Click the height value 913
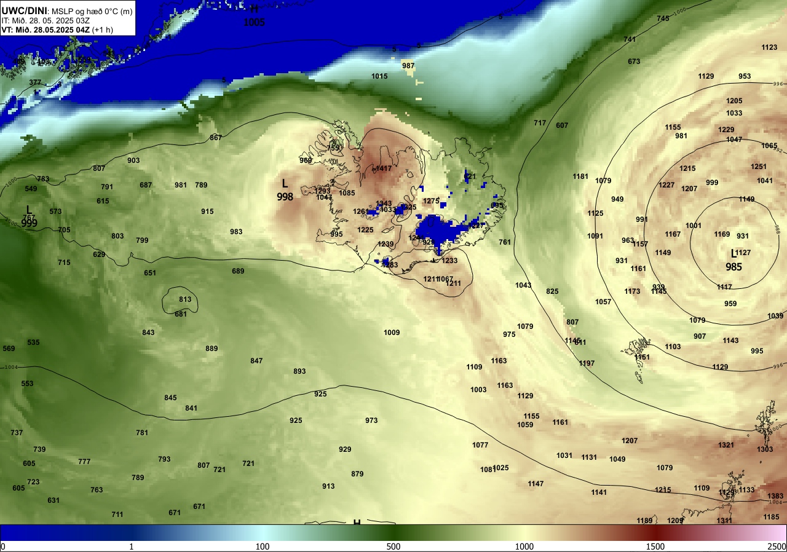The height and width of the screenshot is (552, 787). [x=328, y=486]
